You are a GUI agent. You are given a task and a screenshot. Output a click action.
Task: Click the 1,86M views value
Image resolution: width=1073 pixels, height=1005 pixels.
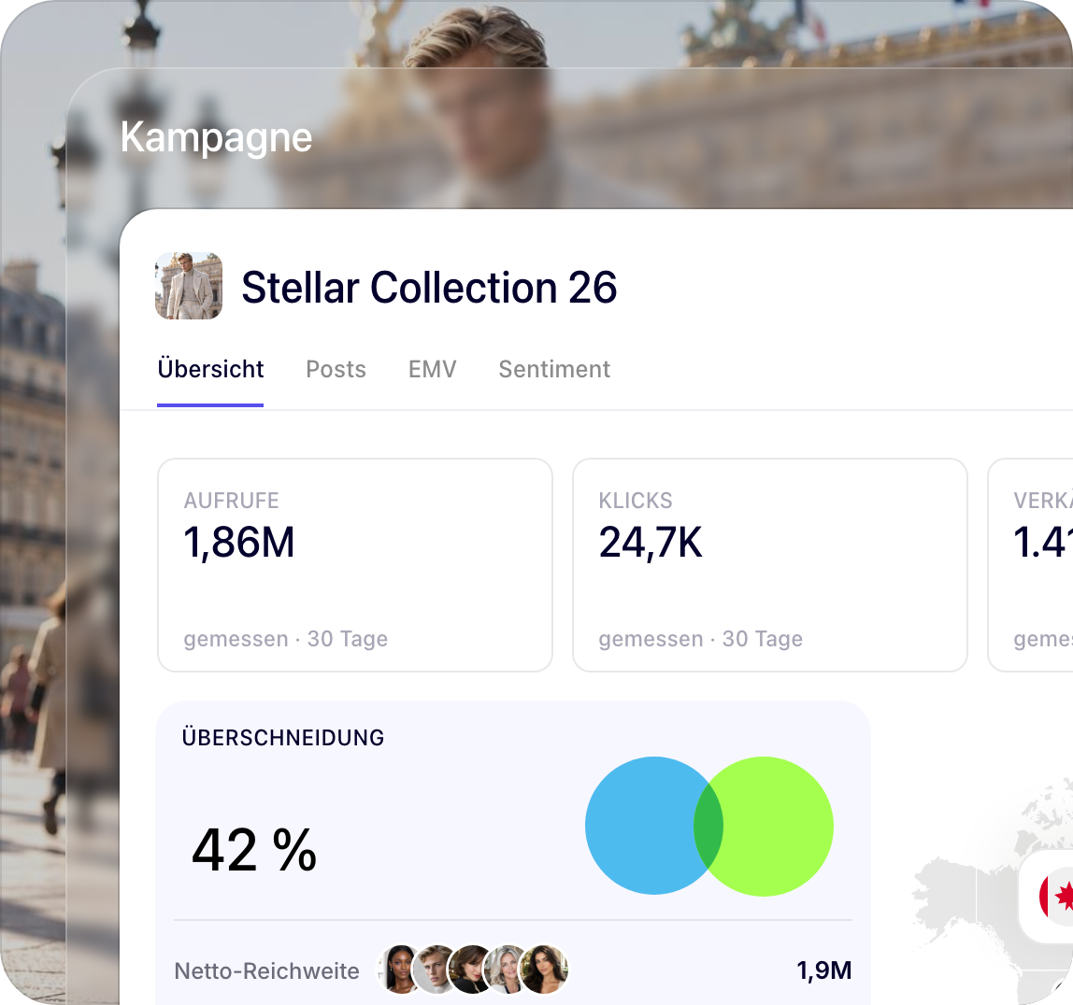tap(239, 543)
